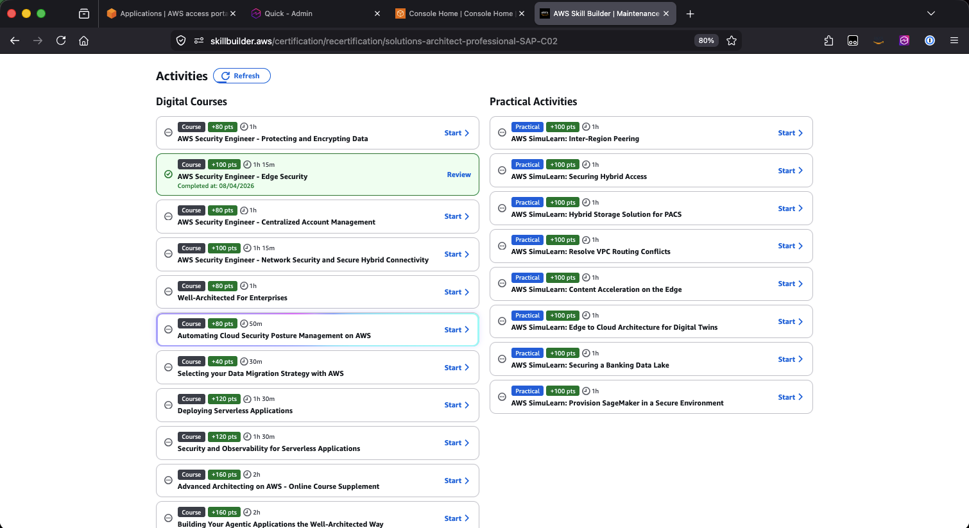
Task: Click status icon for Securing a Banking Data Lake
Action: pyautogui.click(x=502, y=359)
